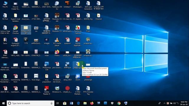The image size is (189, 106).
Task: Select the WhatsApp setup icon
Action: pos(78,4)
